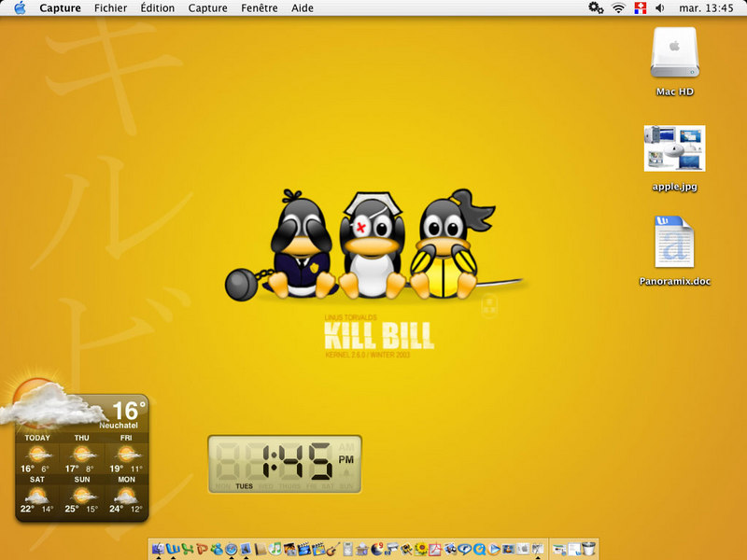Open the bold Capture application menu
Screen dimensions: 747x560
[x=60, y=8]
